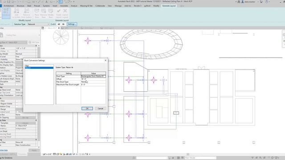Click Cancel in Duct Conversion Settings dialog

pyautogui.click(x=100, y=108)
